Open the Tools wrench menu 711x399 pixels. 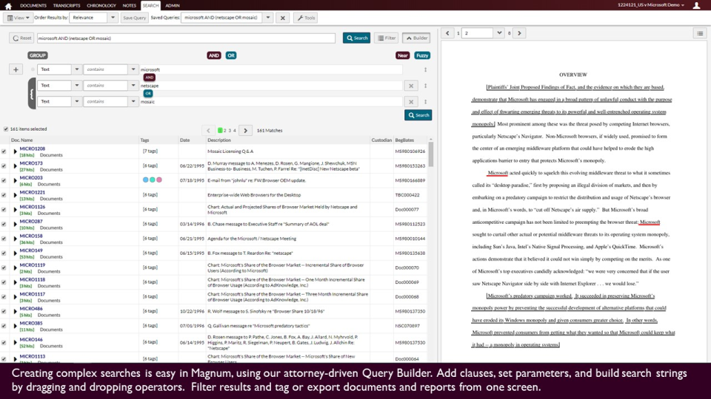coord(306,18)
